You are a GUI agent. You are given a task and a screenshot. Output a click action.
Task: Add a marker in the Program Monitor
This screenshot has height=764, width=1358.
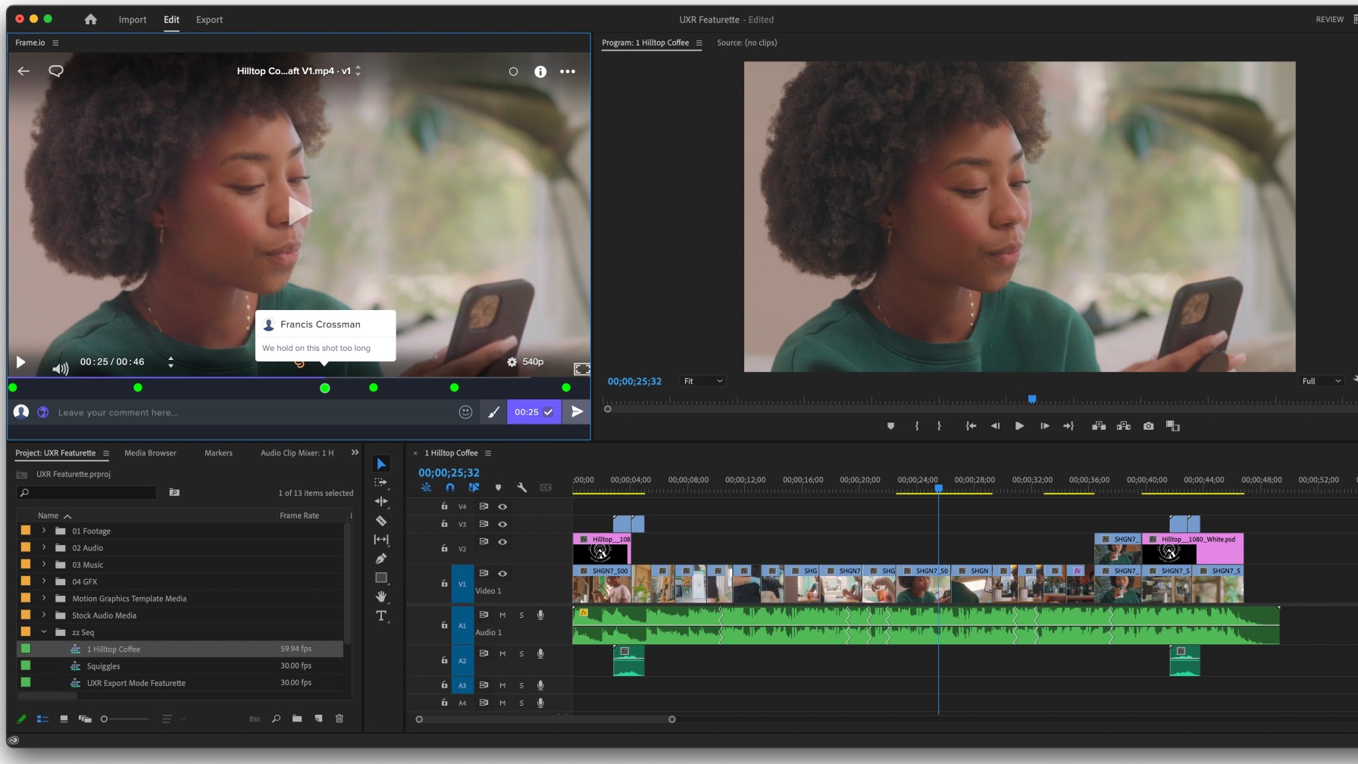pos(890,426)
